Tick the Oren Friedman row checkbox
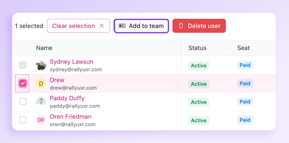 click(x=23, y=120)
